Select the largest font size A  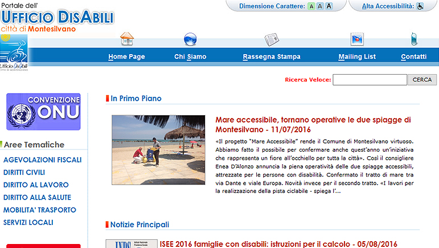click(329, 6)
